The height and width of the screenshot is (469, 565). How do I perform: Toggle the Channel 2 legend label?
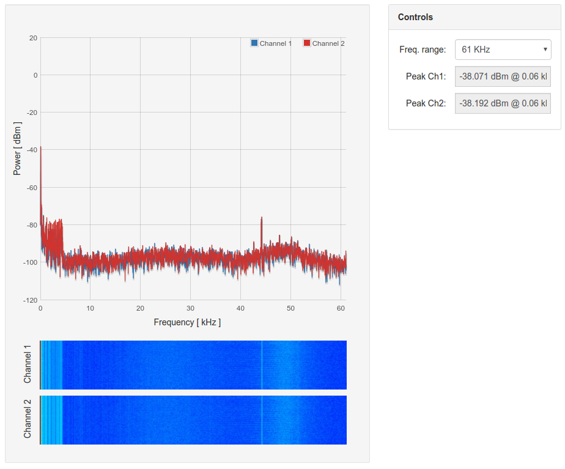point(328,43)
